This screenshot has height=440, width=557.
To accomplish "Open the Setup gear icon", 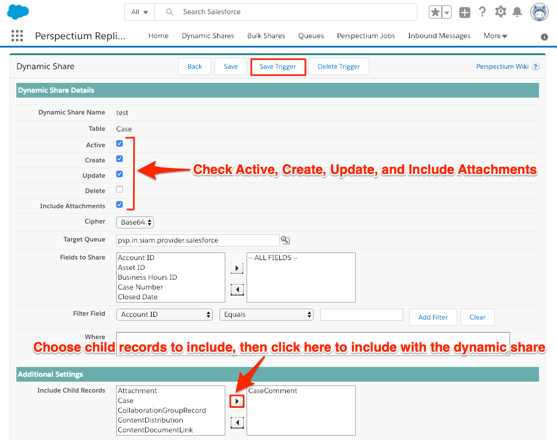I will [x=500, y=11].
